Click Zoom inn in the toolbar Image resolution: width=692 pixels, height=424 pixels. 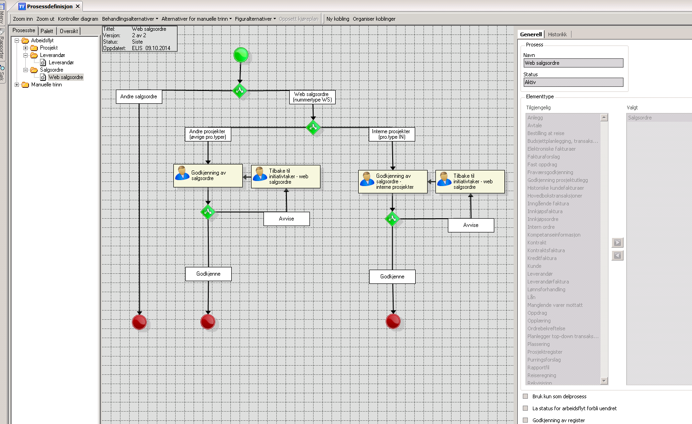(x=23, y=19)
